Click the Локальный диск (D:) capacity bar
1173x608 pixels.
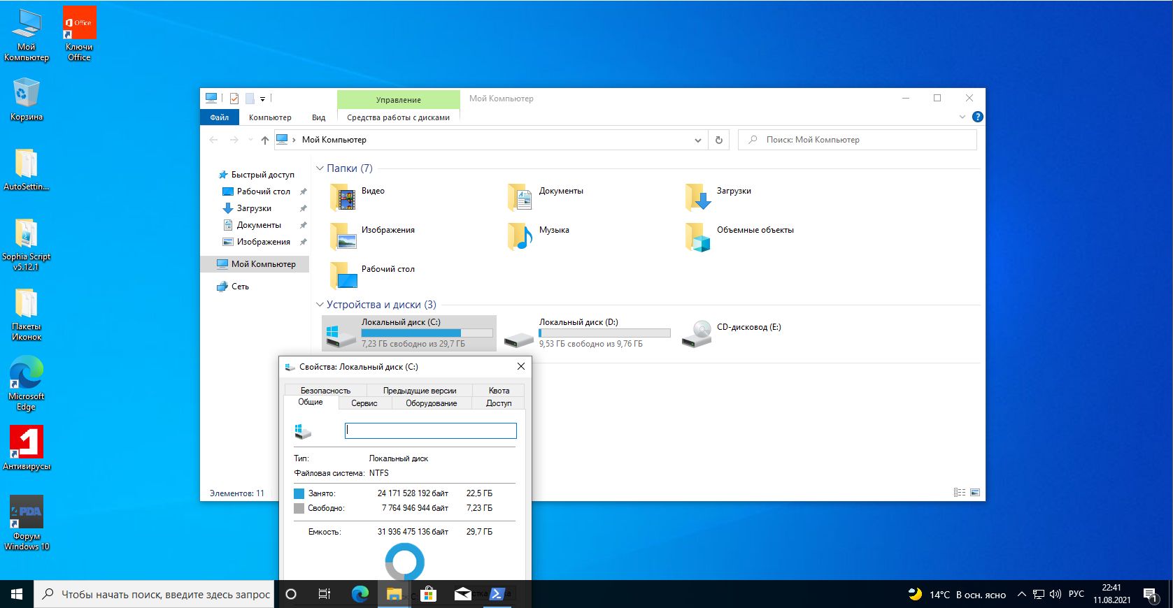[604, 333]
